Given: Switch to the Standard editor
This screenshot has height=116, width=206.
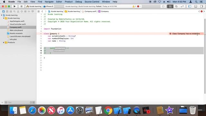Looking at the screenshot, I should [x=170, y=6].
